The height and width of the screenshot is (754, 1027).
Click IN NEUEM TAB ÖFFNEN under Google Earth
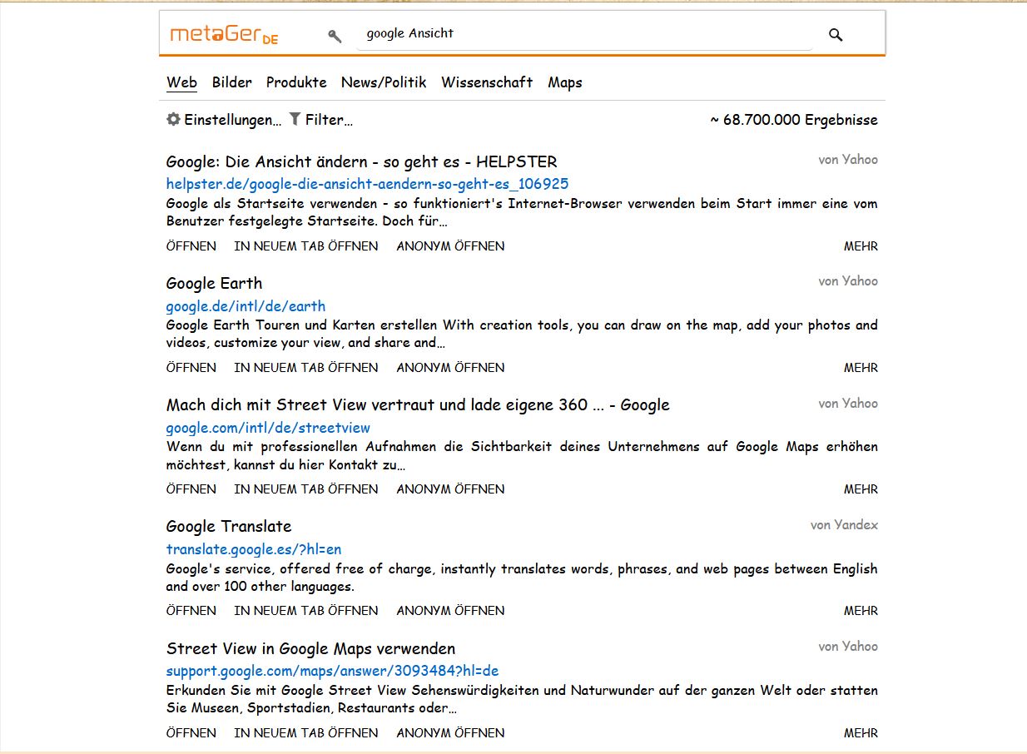[x=306, y=367]
